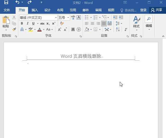Click the 告诉我 search box
The image size is (166, 138).
[x=128, y=10]
